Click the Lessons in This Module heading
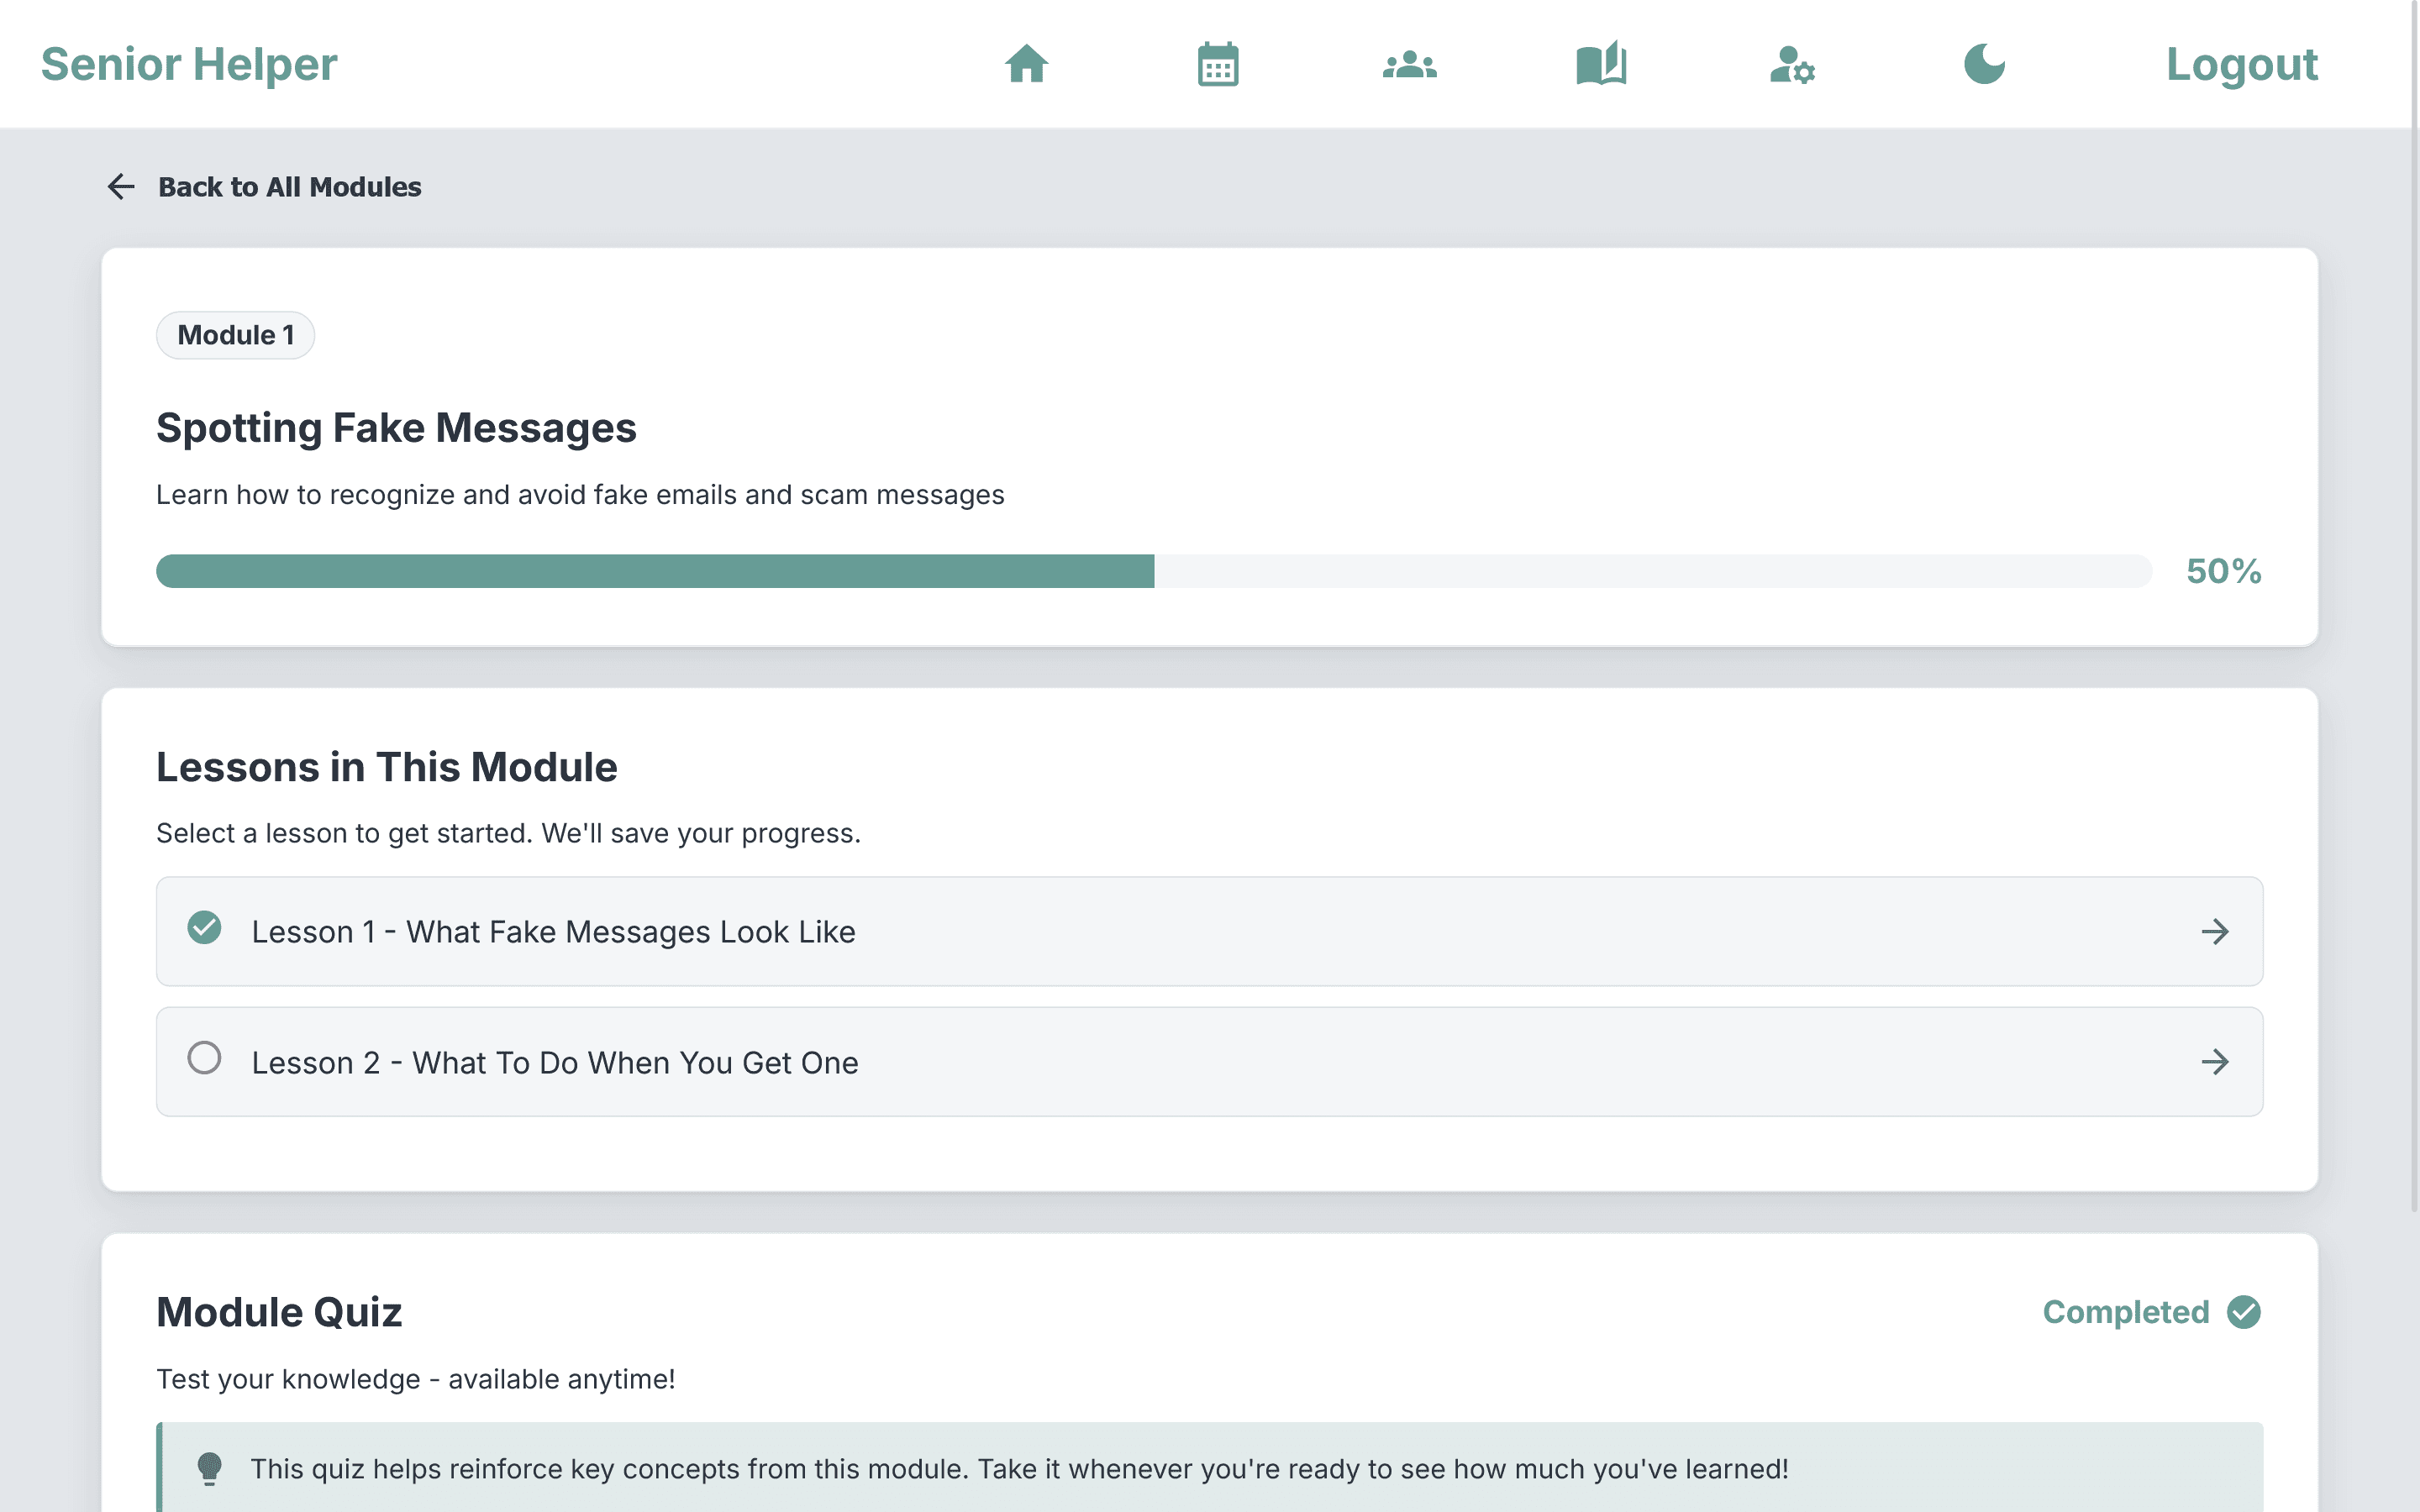2420x1512 pixels. (x=387, y=768)
